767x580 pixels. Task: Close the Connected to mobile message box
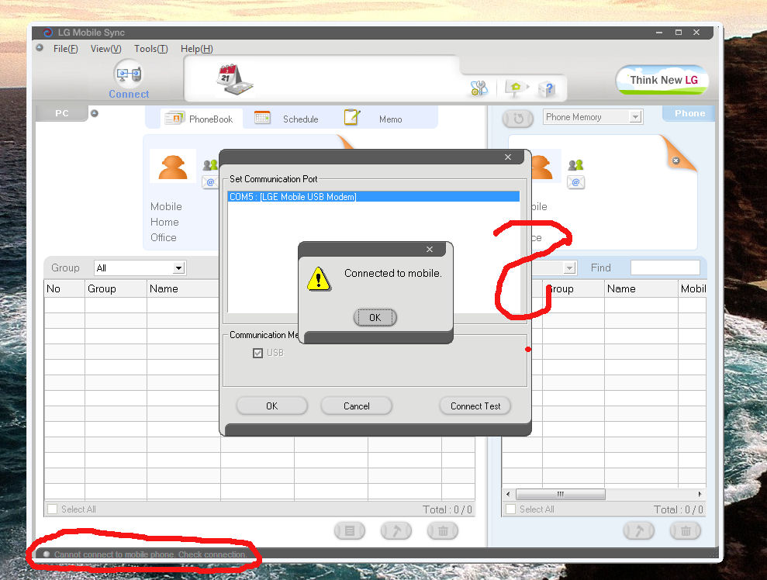click(430, 249)
